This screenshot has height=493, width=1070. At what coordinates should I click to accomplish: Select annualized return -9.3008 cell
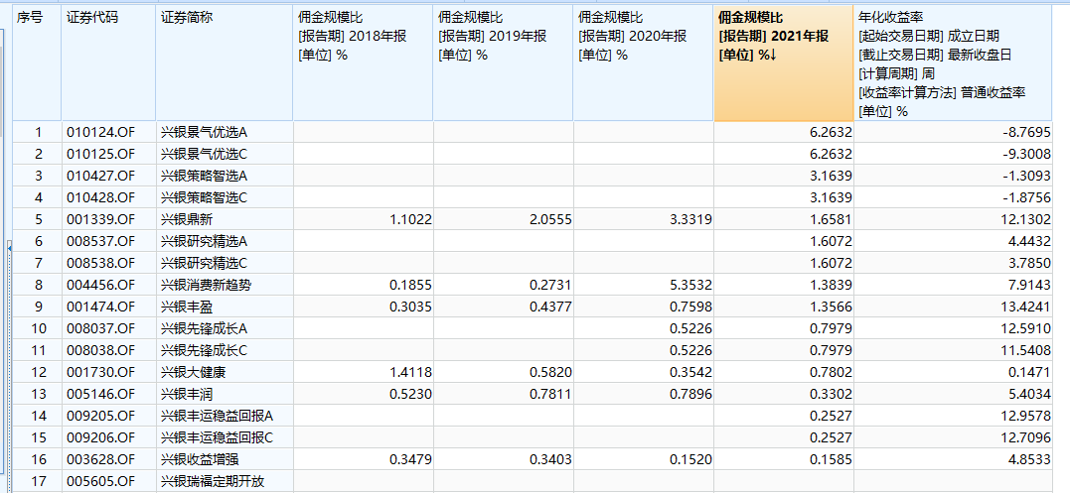point(954,154)
